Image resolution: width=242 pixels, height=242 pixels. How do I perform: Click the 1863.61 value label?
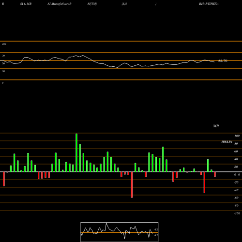(x=227, y=142)
